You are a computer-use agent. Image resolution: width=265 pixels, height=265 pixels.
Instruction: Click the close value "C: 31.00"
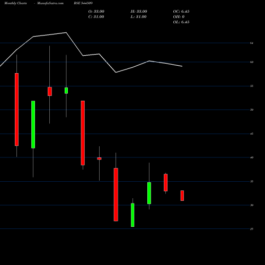[96, 17]
